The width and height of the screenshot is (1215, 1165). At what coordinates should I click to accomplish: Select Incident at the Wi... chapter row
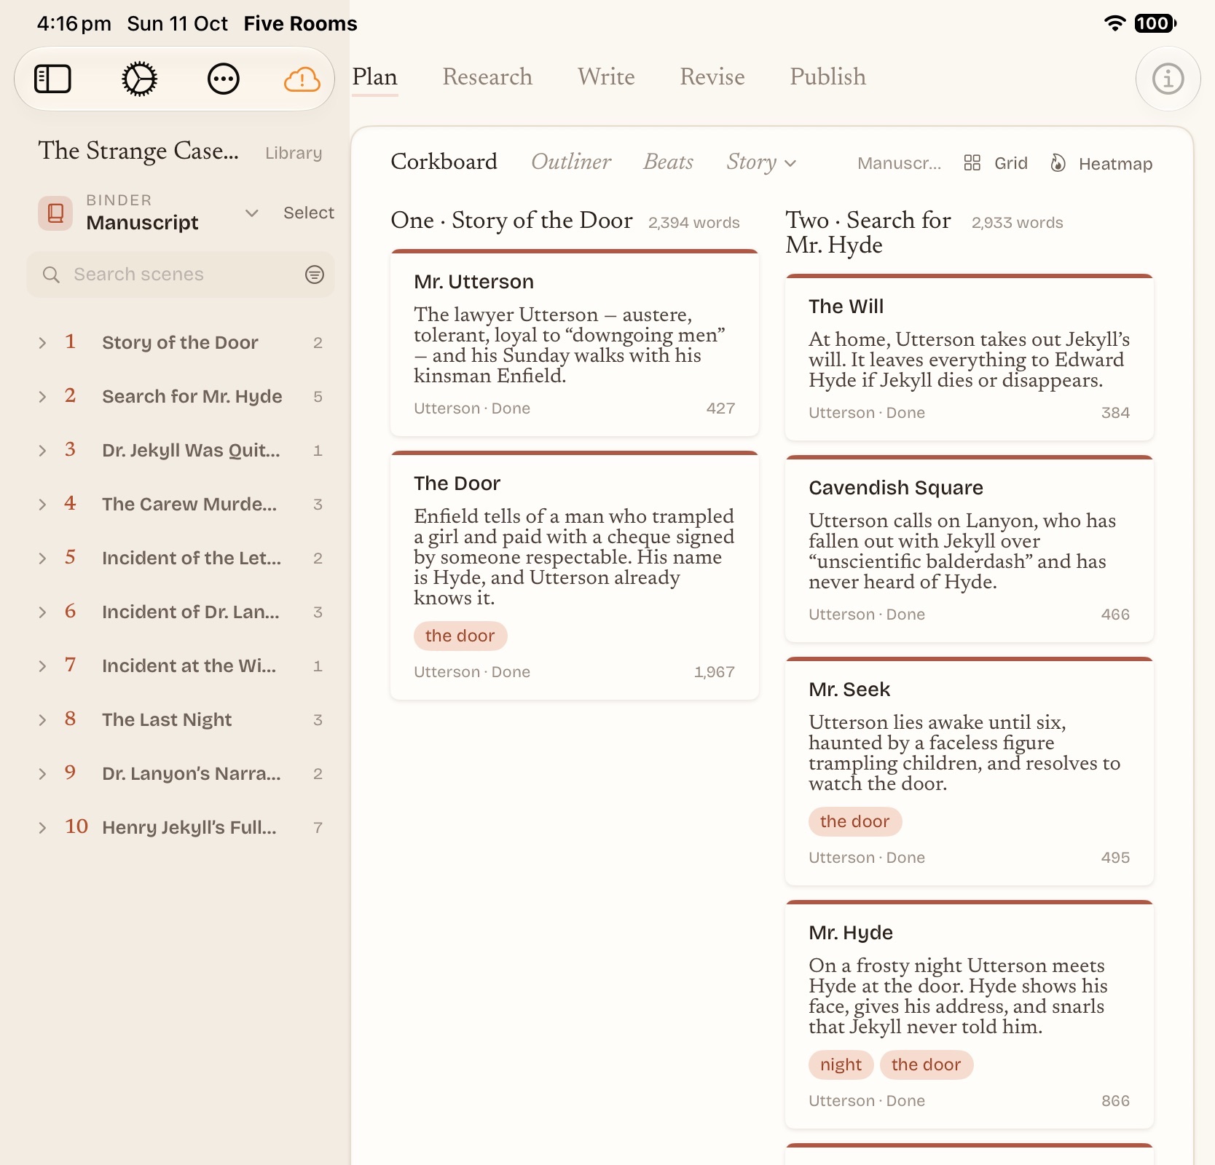tap(181, 666)
